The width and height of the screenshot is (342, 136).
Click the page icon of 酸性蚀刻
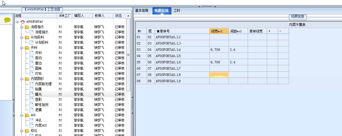tap(31, 105)
